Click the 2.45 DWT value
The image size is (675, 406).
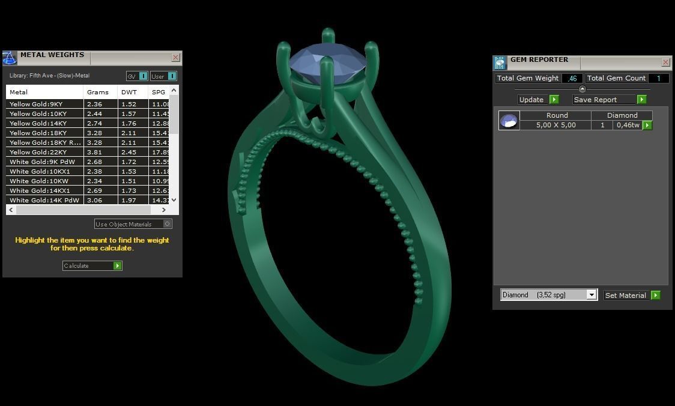coord(129,152)
